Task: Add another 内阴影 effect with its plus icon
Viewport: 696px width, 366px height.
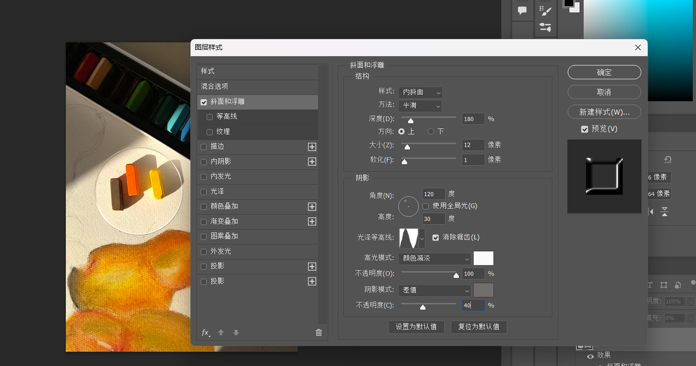Action: click(312, 162)
